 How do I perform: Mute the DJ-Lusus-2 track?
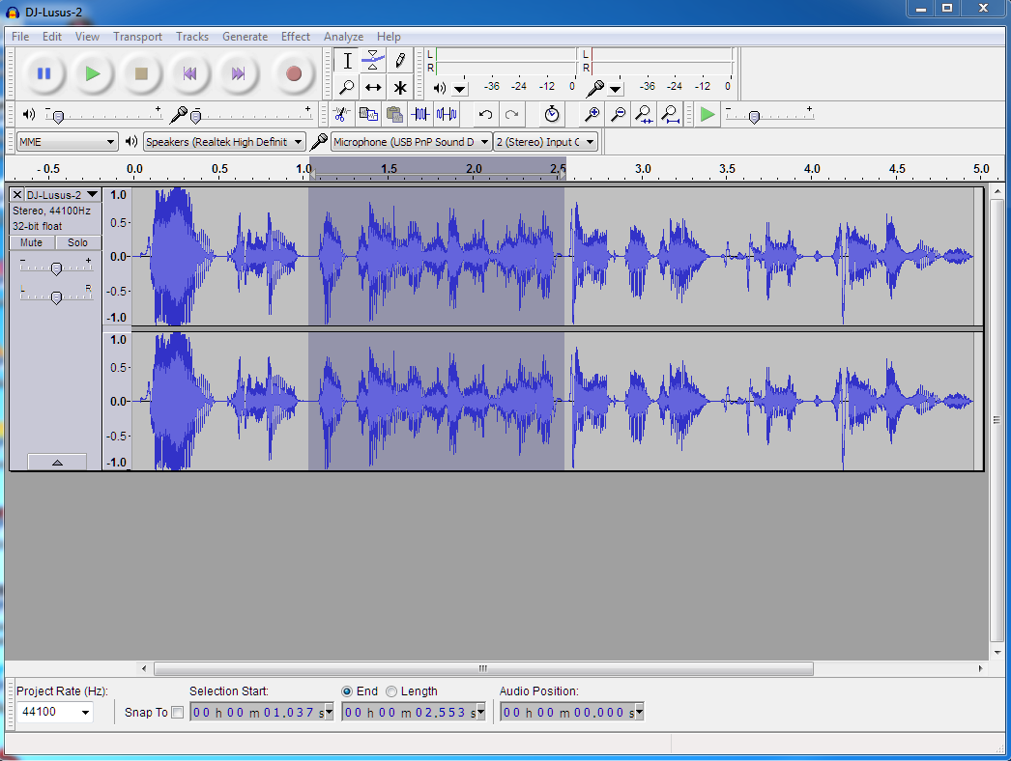[x=31, y=242]
